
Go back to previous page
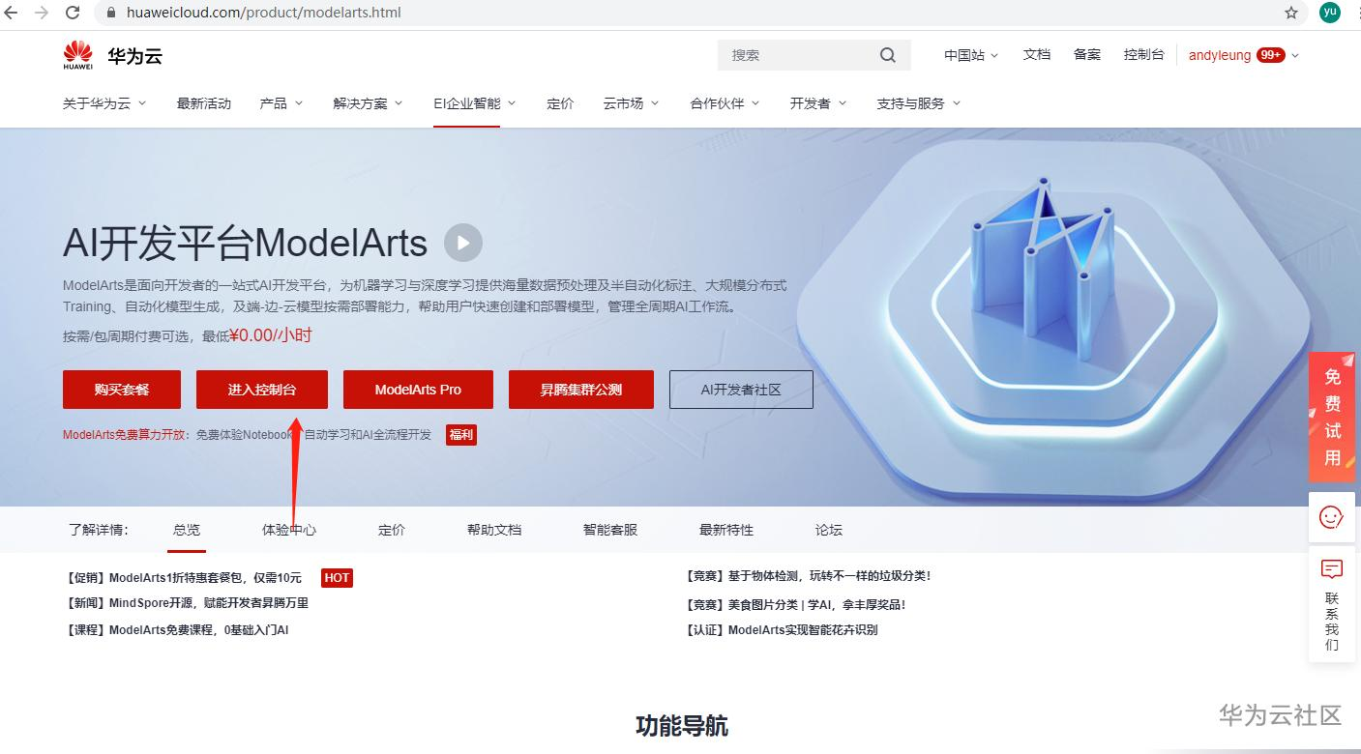[12, 13]
